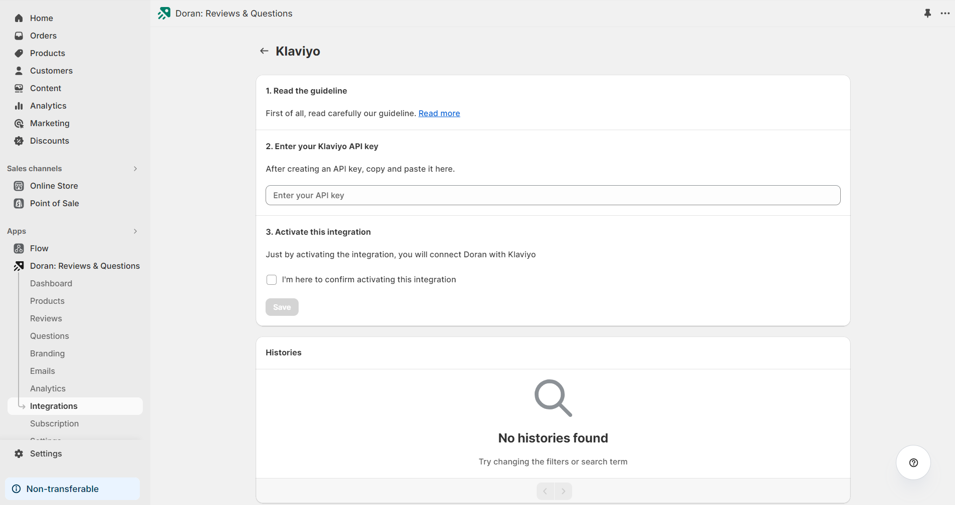Image resolution: width=955 pixels, height=505 pixels.
Task: Go to next histories page
Action: click(563, 491)
